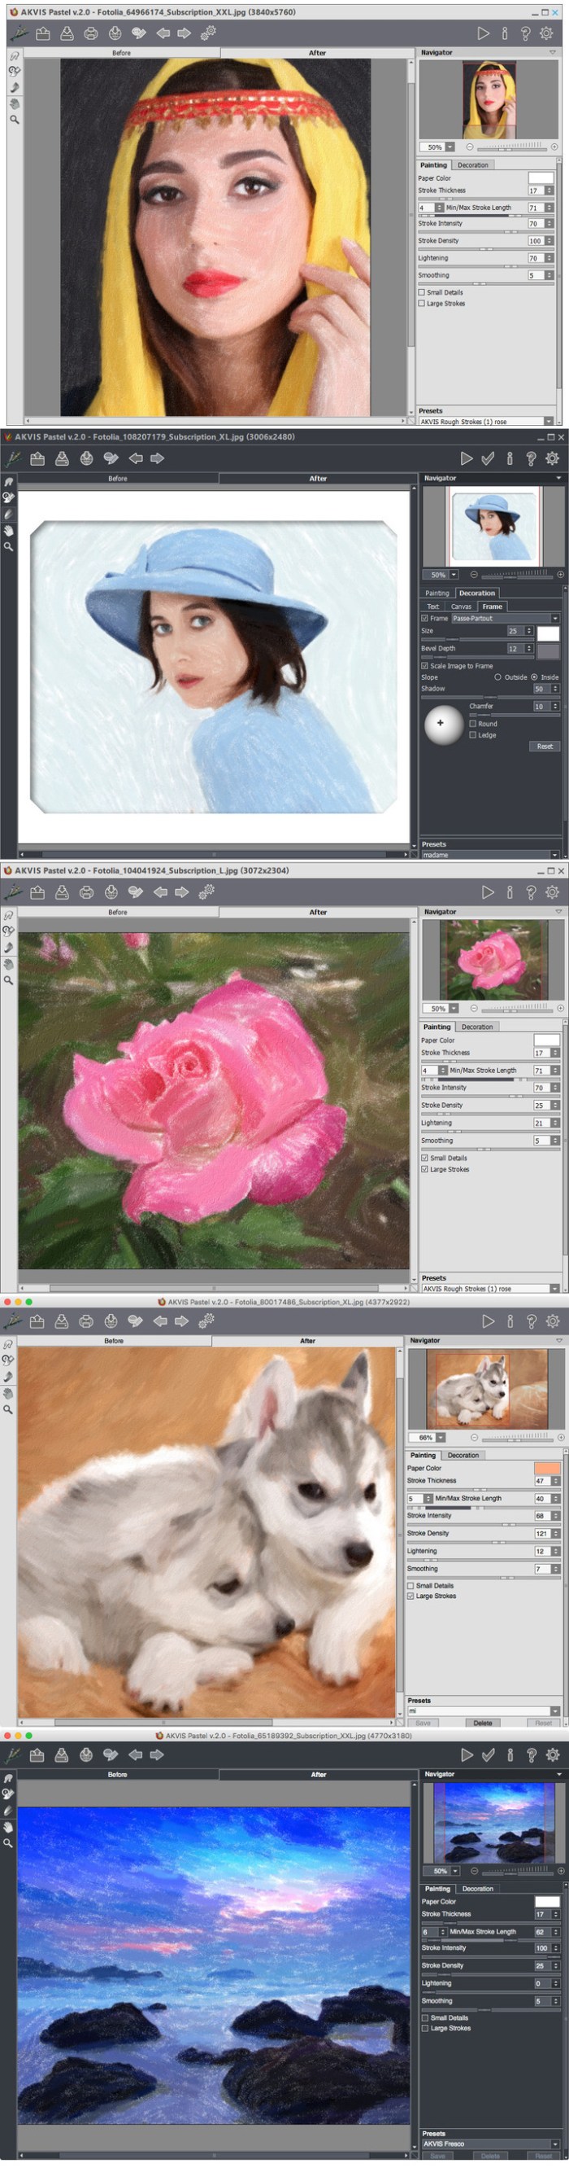The height and width of the screenshot is (2168, 569).
Task: Open the 66% zoom level dropdown
Action: coord(441,1438)
